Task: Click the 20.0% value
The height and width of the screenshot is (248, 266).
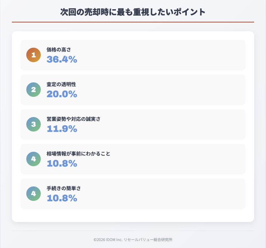Action: 62,94
